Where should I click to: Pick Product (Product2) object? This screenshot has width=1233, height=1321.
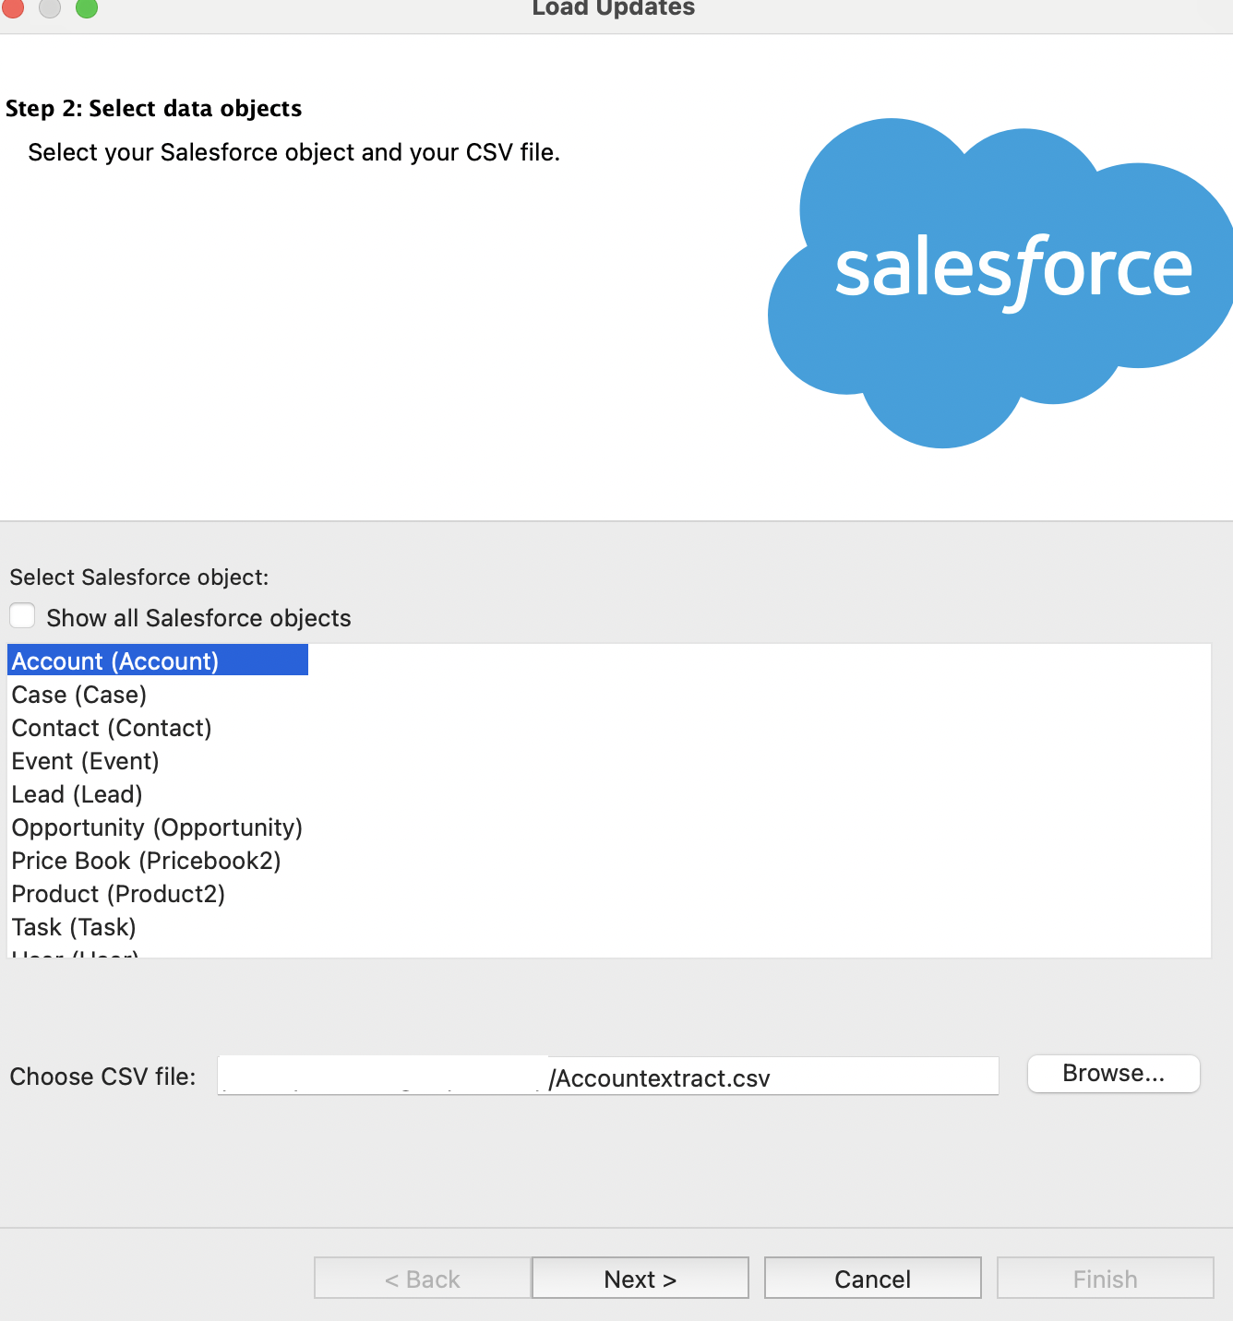point(118,893)
